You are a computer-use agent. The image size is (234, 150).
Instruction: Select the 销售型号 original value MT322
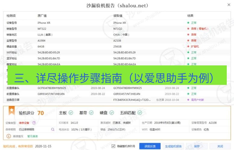click(x=42, y=29)
